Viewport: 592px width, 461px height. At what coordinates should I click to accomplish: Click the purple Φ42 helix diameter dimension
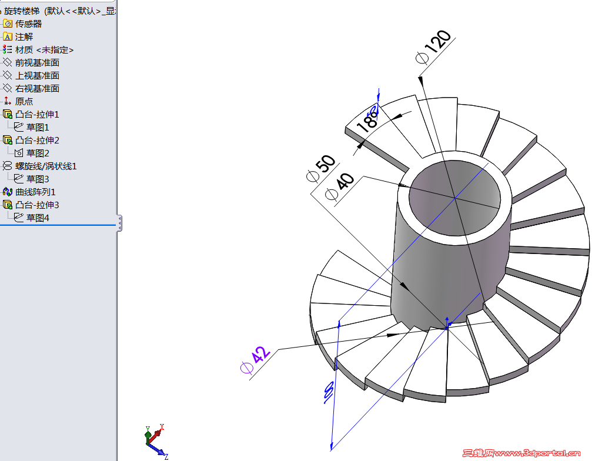coord(255,360)
